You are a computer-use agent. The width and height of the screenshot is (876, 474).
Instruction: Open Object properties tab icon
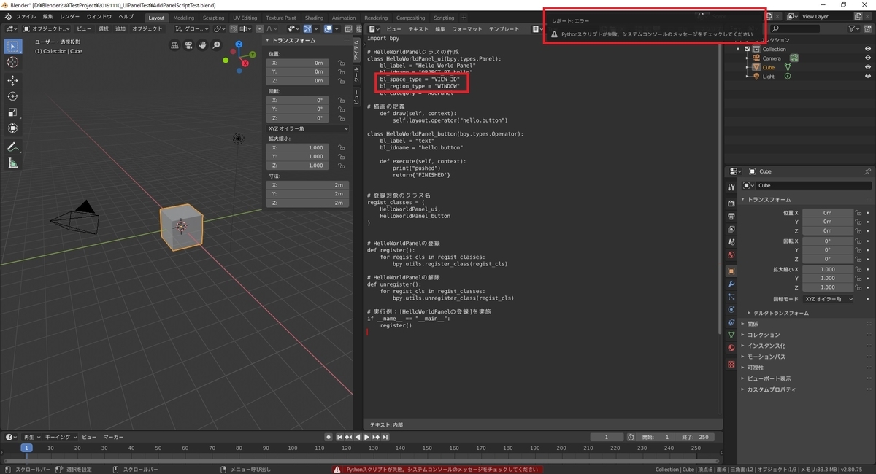[731, 271]
